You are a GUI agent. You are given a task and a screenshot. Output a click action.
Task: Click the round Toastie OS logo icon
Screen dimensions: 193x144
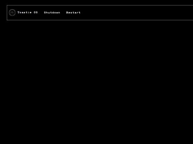[x=12, y=12]
